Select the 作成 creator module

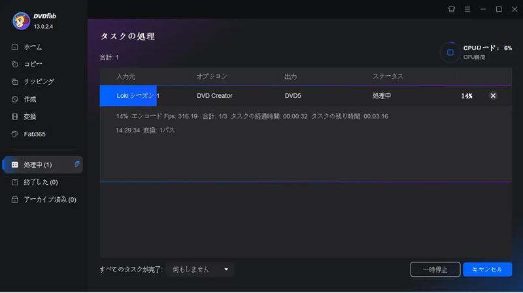30,99
